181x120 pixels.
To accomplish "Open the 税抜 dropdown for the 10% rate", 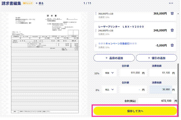I will click(109, 73).
